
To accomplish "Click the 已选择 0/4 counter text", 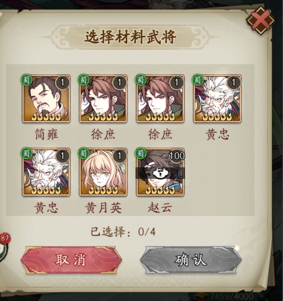I will coord(123,232).
